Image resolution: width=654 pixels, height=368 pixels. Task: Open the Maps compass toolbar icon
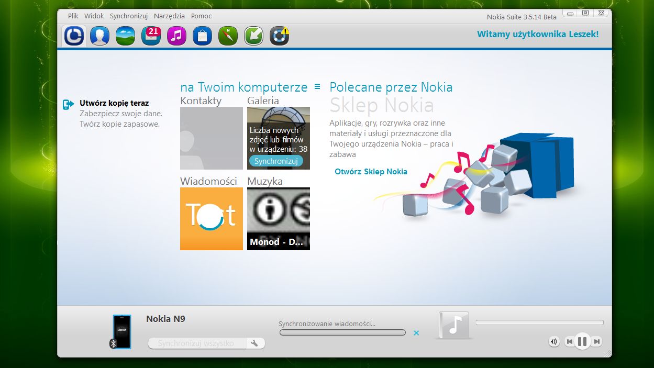(228, 36)
